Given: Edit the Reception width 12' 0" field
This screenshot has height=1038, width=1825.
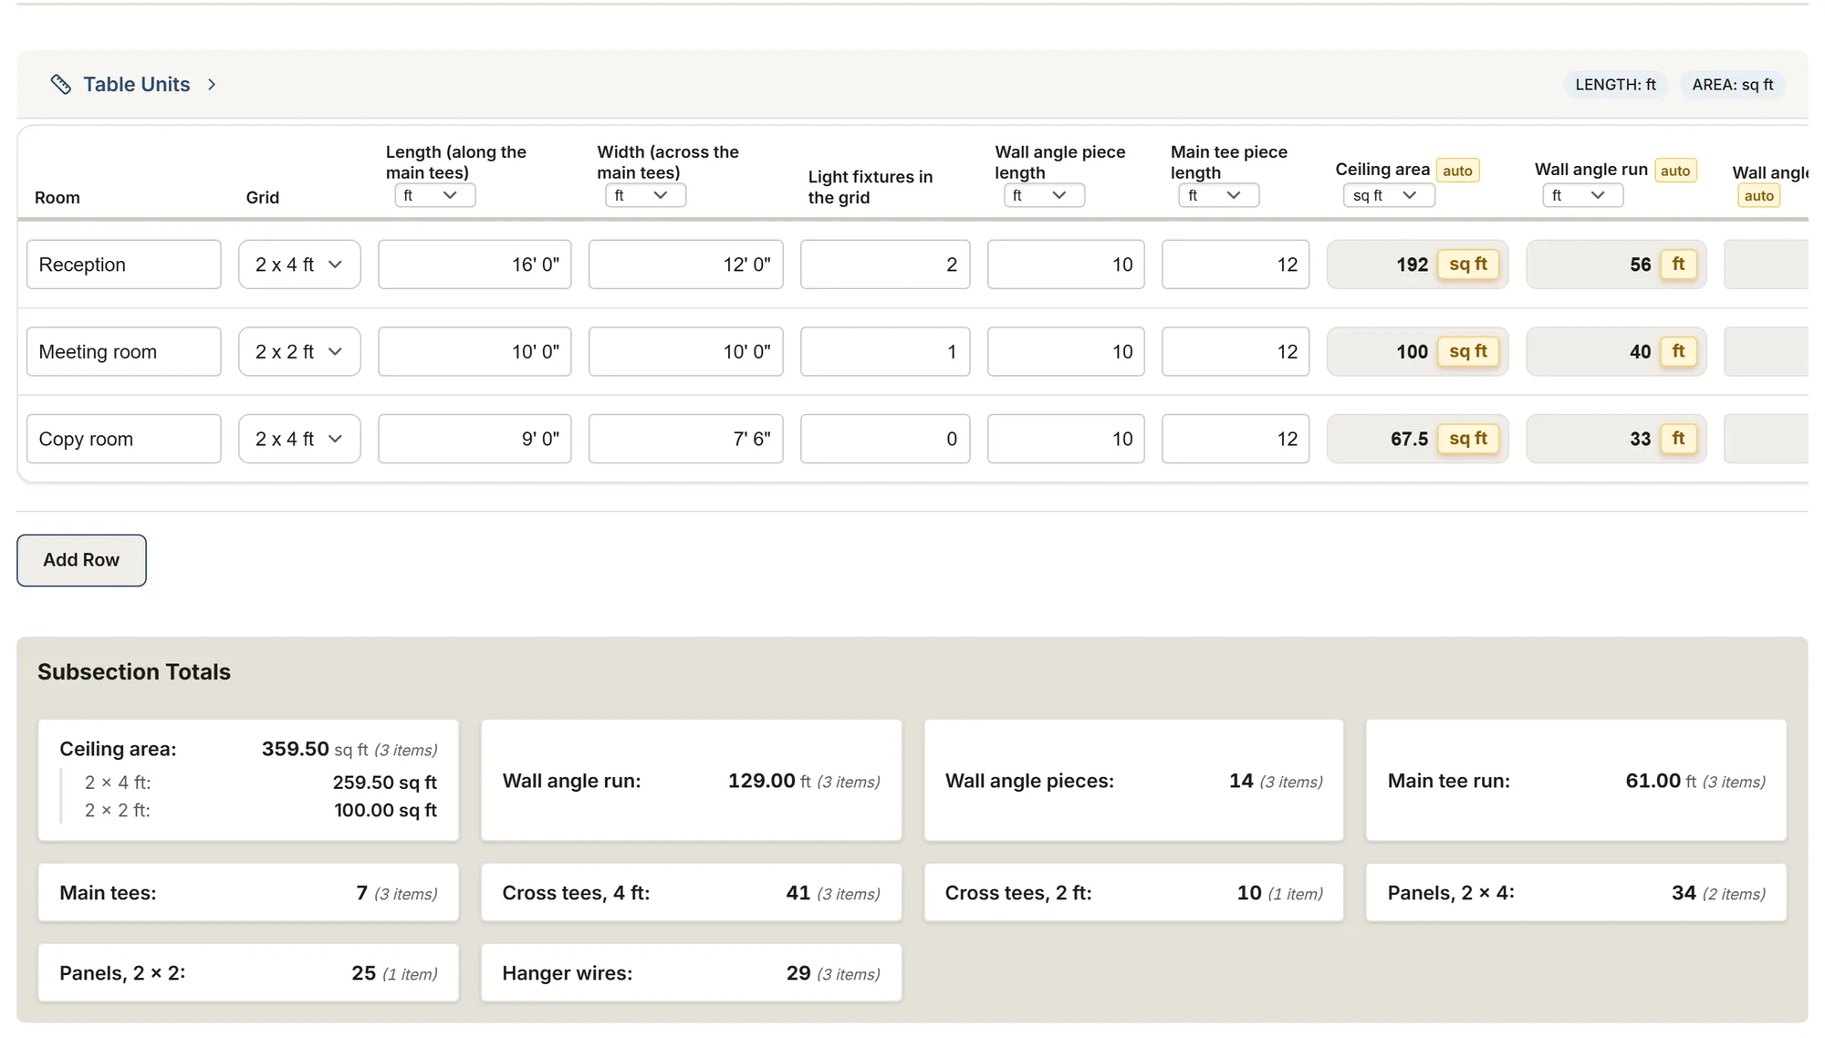Looking at the screenshot, I should pyautogui.click(x=685, y=265).
